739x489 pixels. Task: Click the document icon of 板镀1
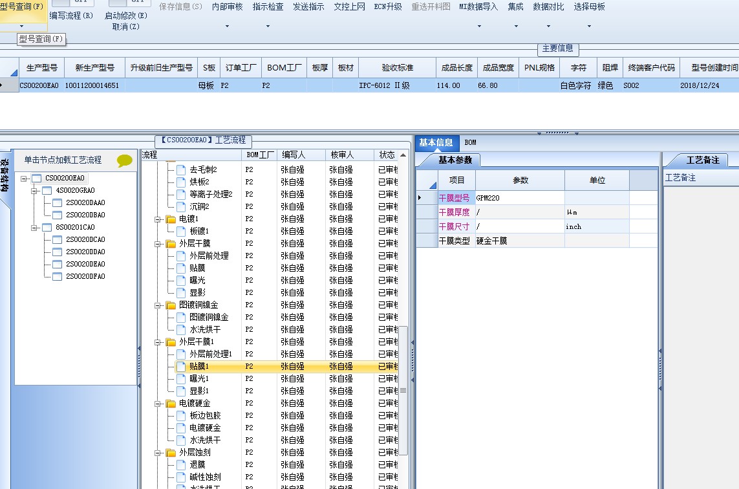(181, 231)
